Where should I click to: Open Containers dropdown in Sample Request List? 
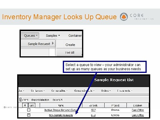(38, 91)
